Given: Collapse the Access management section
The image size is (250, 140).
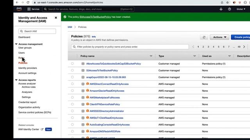Looking at the screenshot, I should 16,44.
